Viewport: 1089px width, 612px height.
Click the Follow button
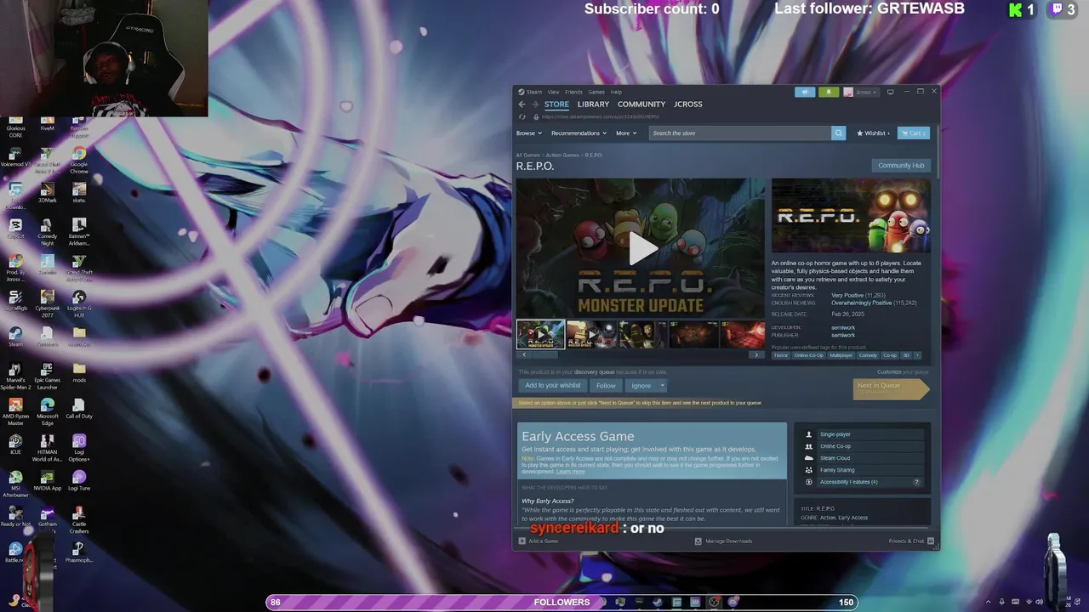[606, 386]
